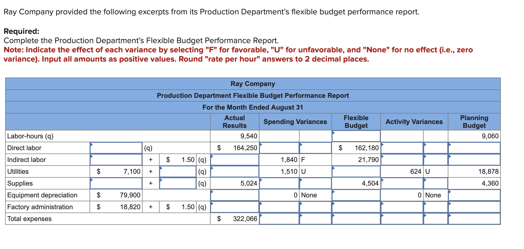Click the Supplies fixed cost input

[116, 183]
